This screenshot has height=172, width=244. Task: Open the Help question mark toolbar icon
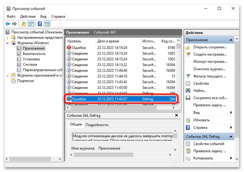pyautogui.click(x=40, y=24)
